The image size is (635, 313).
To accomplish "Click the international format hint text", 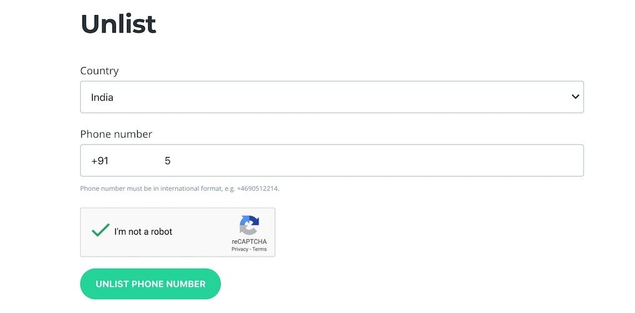I will click(156, 188).
